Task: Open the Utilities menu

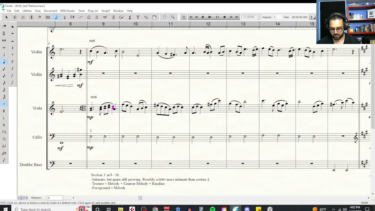Action: click(x=27, y=11)
